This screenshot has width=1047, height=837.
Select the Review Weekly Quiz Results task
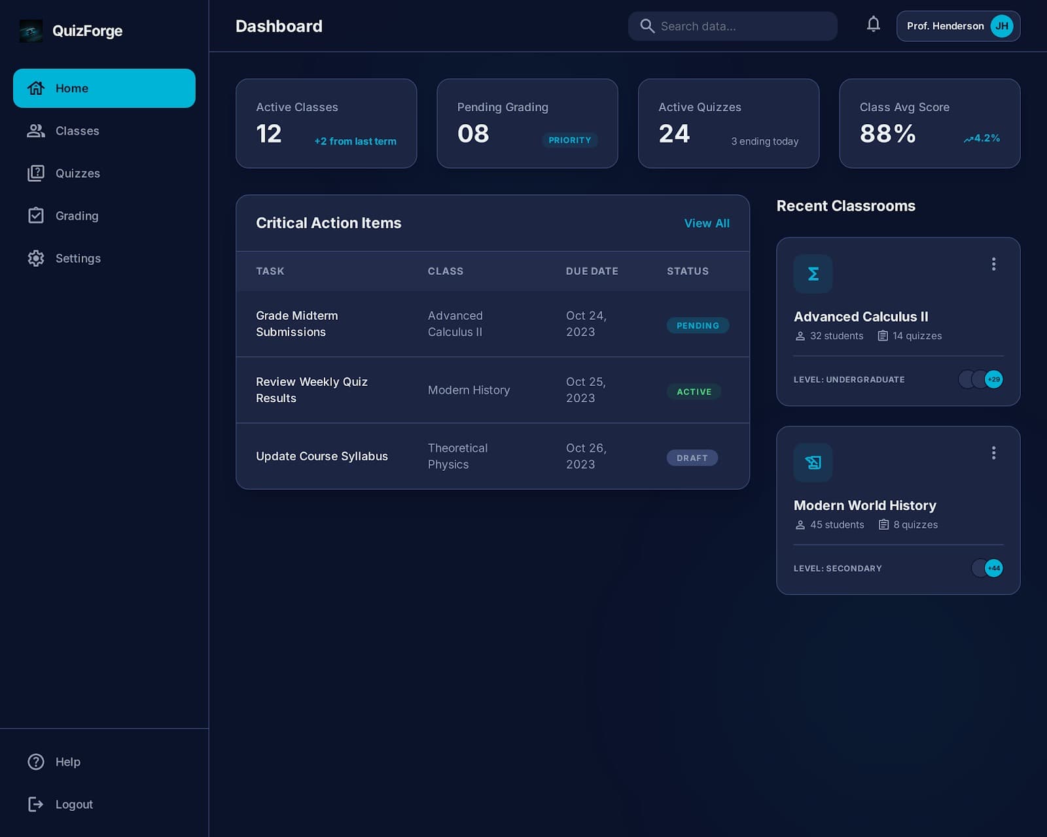click(x=312, y=390)
